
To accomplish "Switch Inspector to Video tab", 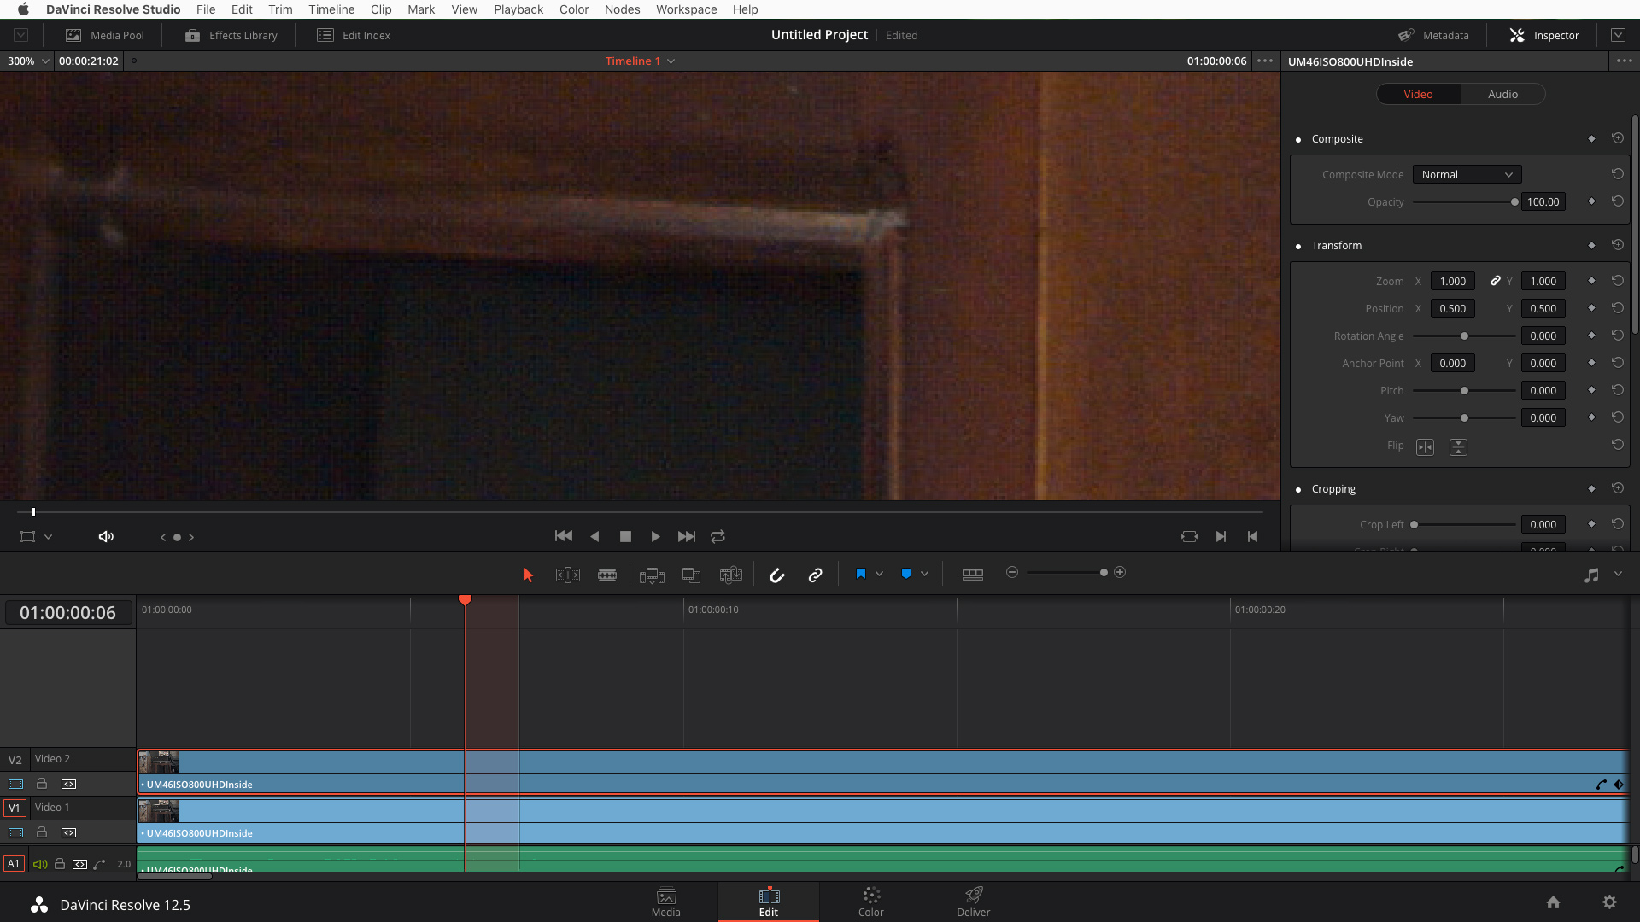I will [1418, 94].
